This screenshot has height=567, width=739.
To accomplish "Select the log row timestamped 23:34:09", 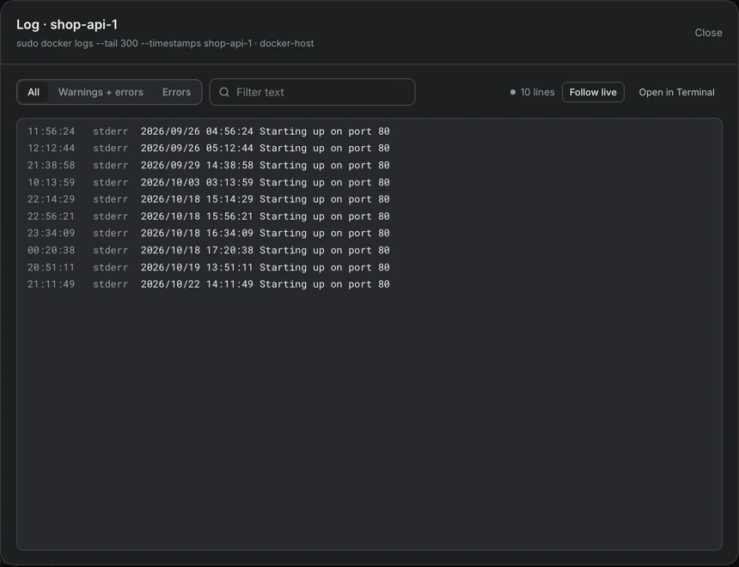I will click(x=369, y=233).
